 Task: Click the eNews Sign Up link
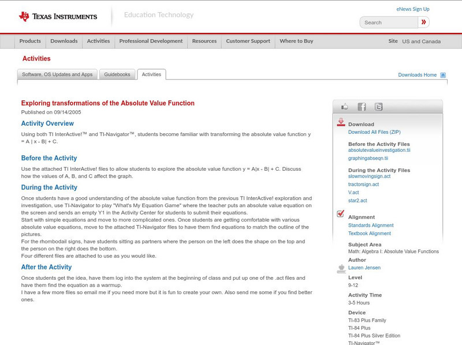(x=413, y=9)
